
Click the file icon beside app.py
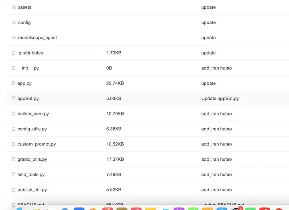14,83
